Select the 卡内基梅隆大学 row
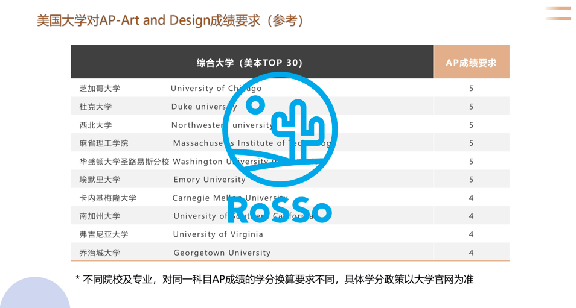 [290, 198]
